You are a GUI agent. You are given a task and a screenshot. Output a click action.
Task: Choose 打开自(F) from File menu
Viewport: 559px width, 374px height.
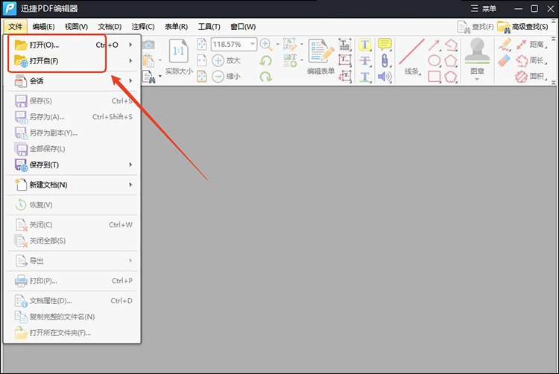[x=72, y=61]
